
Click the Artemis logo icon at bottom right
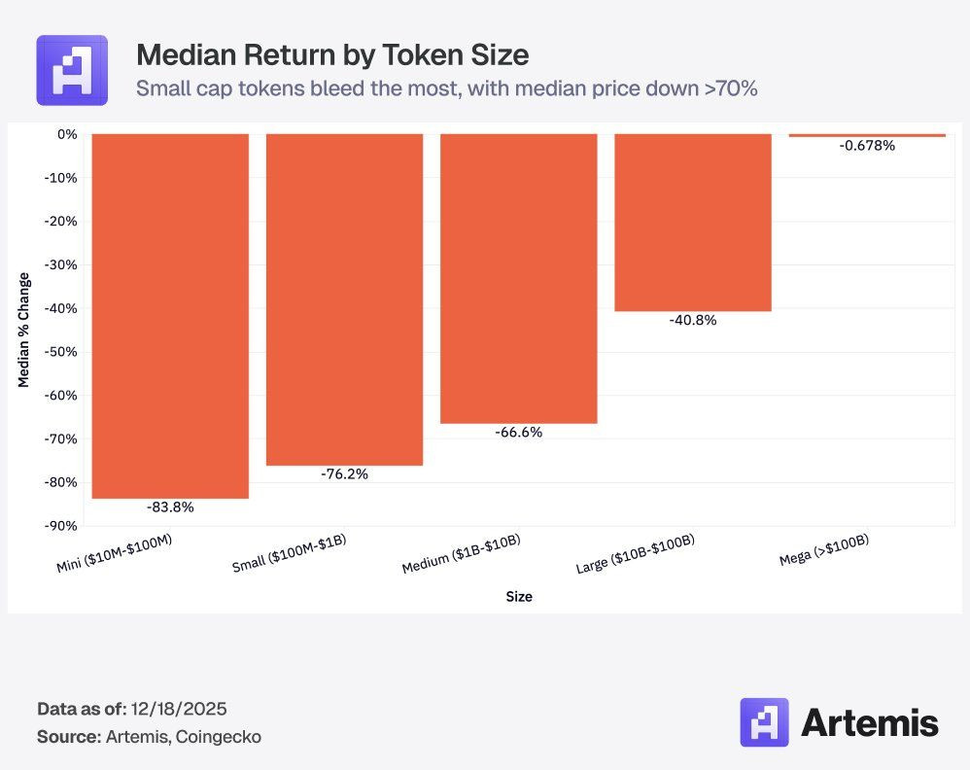coord(764,722)
